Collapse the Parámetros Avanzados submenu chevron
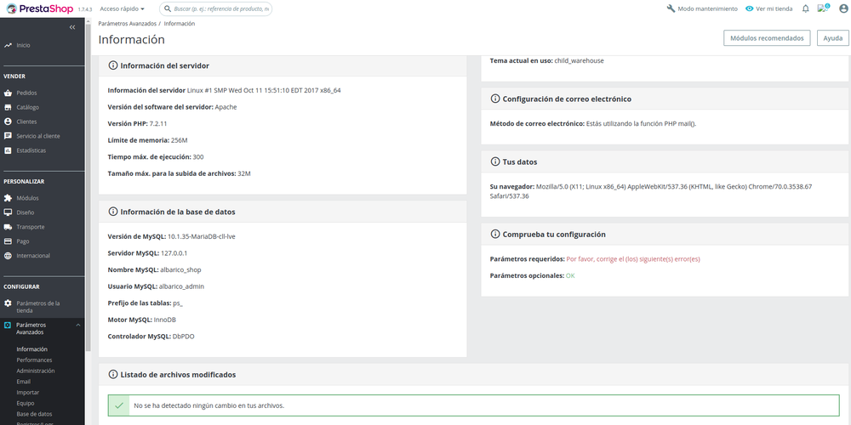The height and width of the screenshot is (425, 851). tap(78, 325)
